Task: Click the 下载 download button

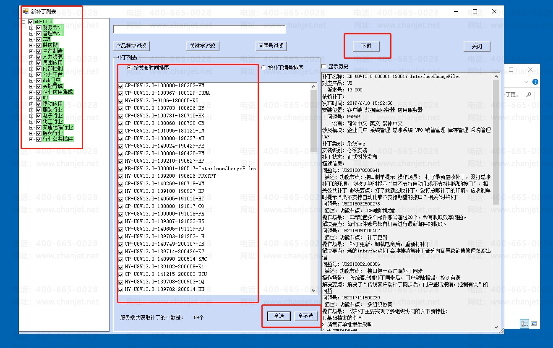Action: point(366,46)
